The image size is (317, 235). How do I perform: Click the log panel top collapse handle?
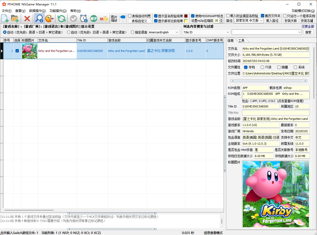point(112,214)
